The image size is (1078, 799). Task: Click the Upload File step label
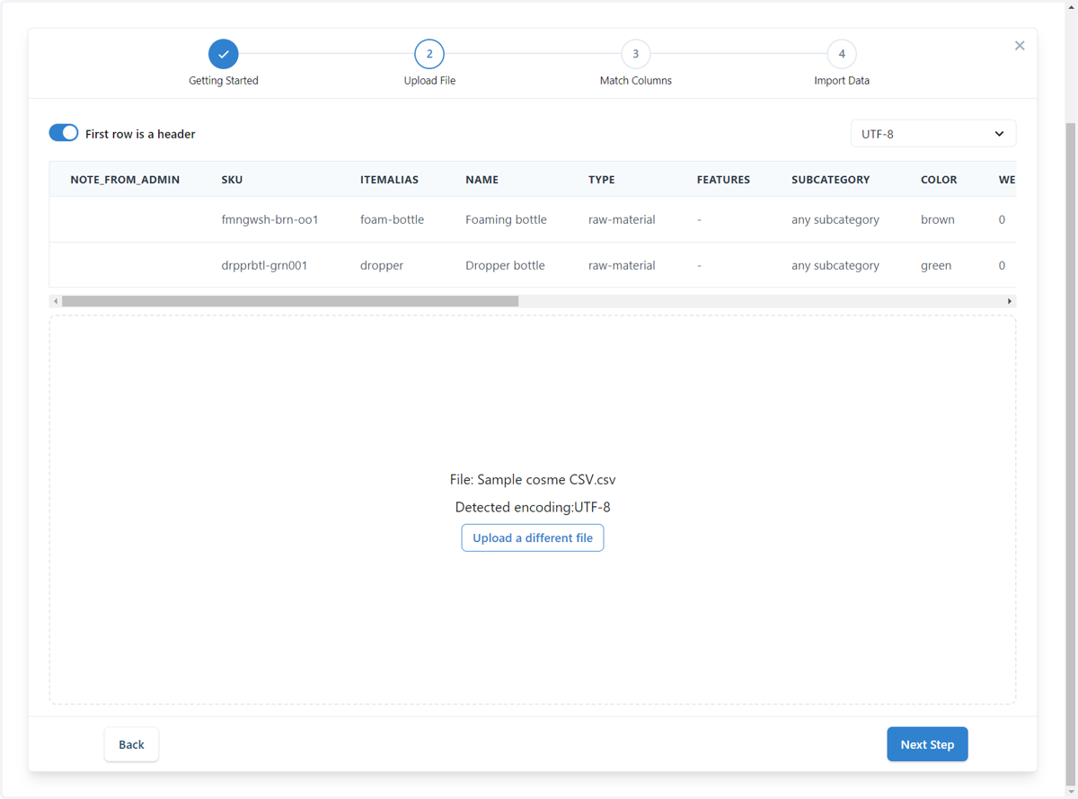(429, 81)
